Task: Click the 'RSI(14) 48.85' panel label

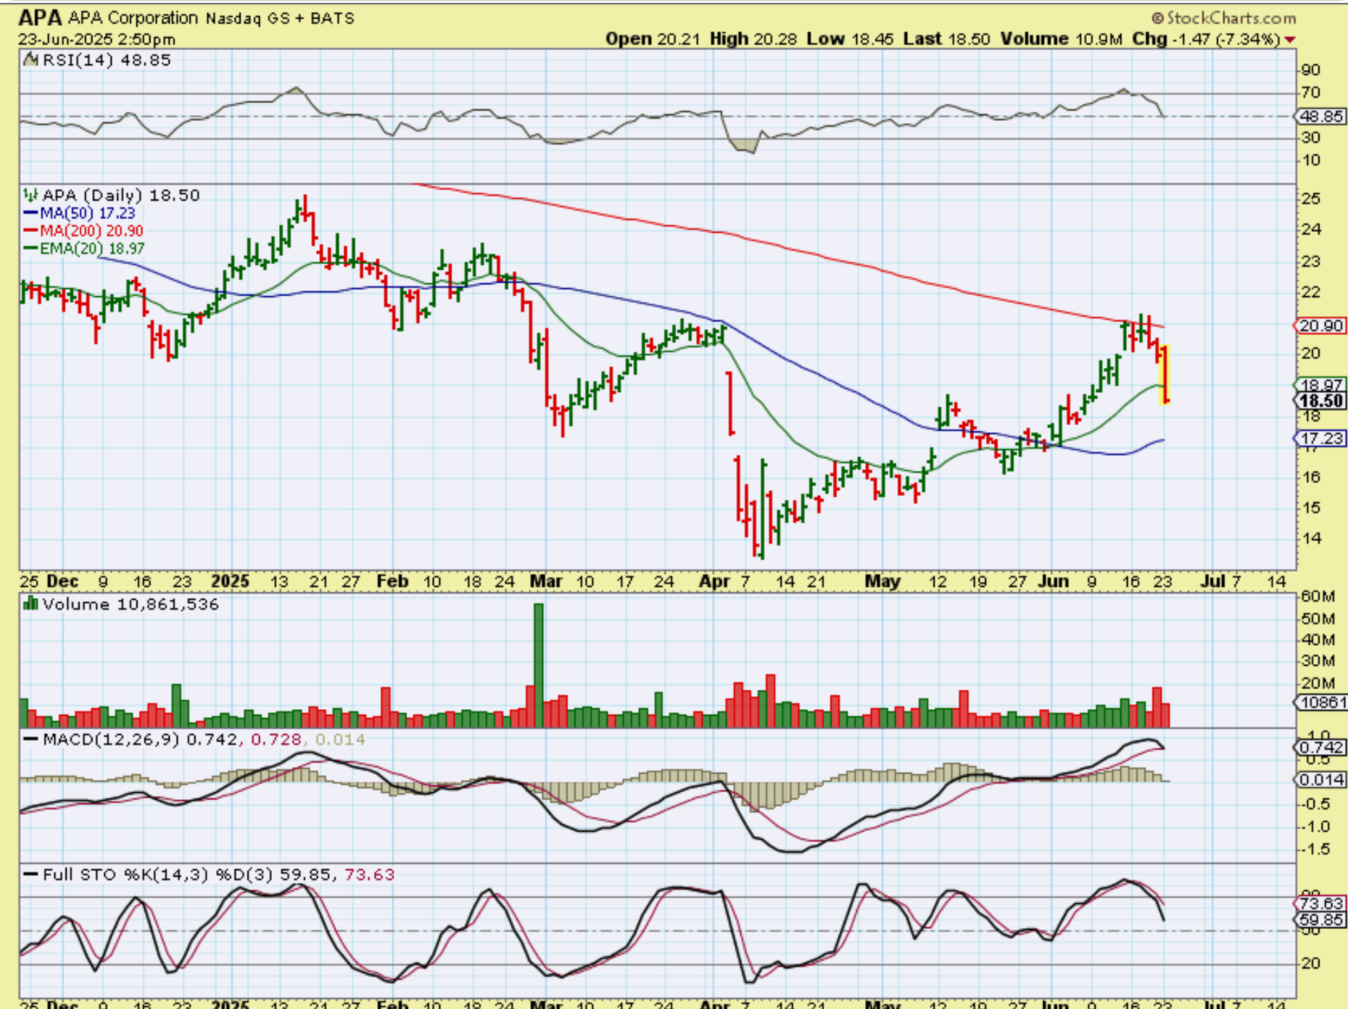Action: coord(107,60)
